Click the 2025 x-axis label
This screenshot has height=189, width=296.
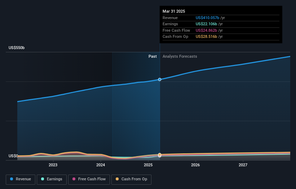[x=148, y=165]
